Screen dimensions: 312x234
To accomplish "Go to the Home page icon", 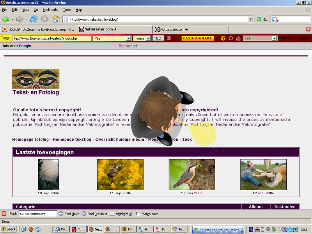I will (x=56, y=19).
